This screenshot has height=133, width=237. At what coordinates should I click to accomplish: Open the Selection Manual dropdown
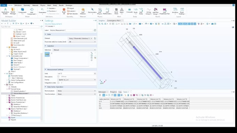coord(74,50)
